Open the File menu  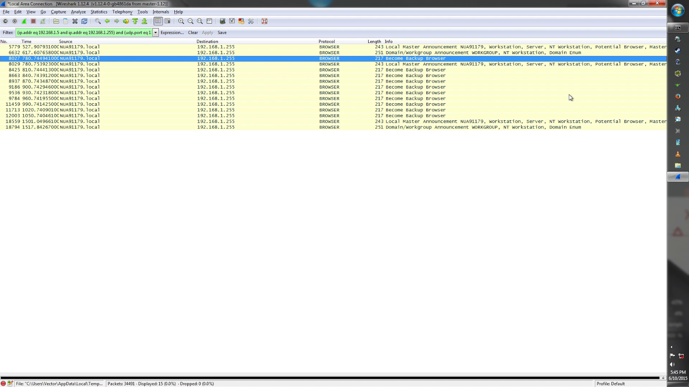[6, 12]
